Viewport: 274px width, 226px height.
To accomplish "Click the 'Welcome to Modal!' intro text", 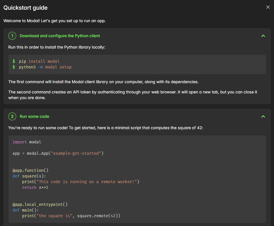I will [x=54, y=21].
